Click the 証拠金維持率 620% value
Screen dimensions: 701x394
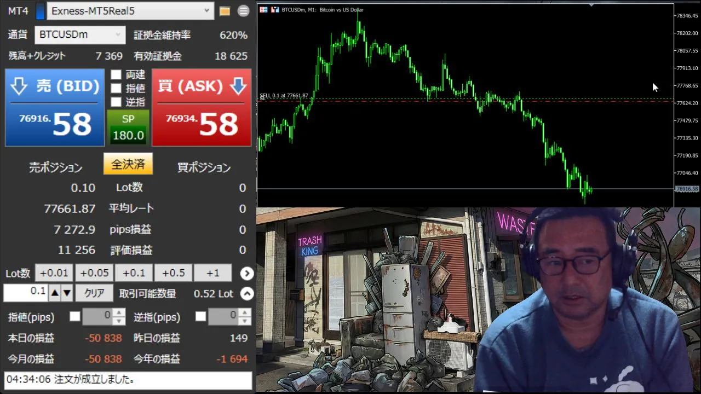coord(233,35)
